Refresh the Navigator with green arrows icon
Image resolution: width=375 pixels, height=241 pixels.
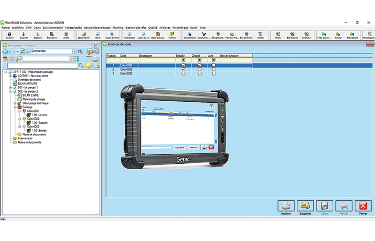(22, 51)
